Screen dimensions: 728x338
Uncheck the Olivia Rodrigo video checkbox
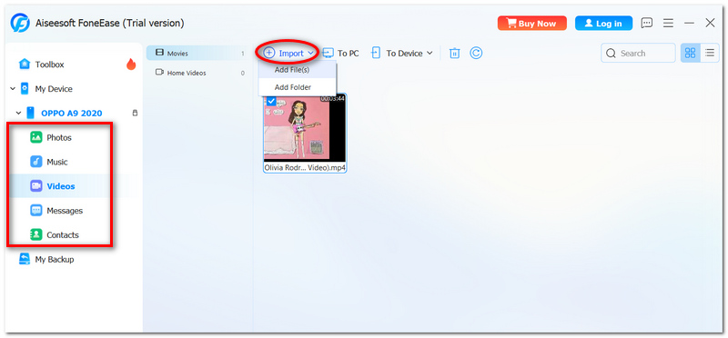[x=270, y=100]
